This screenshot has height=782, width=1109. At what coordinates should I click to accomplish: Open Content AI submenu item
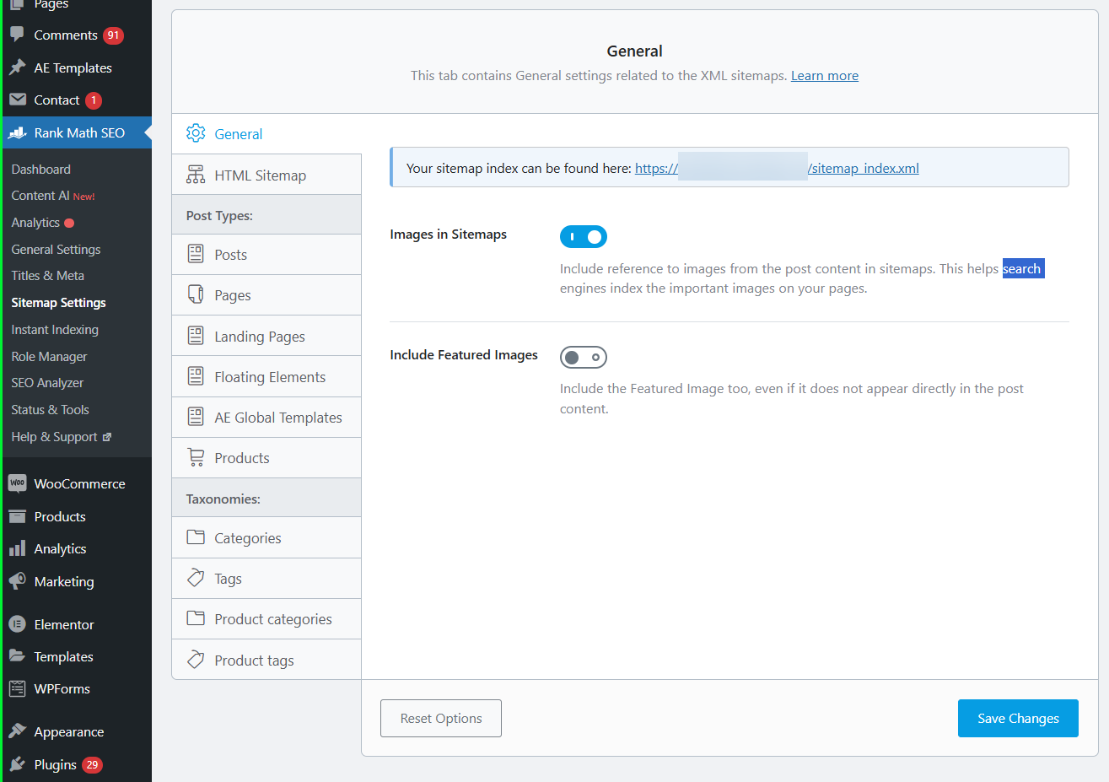pos(53,196)
